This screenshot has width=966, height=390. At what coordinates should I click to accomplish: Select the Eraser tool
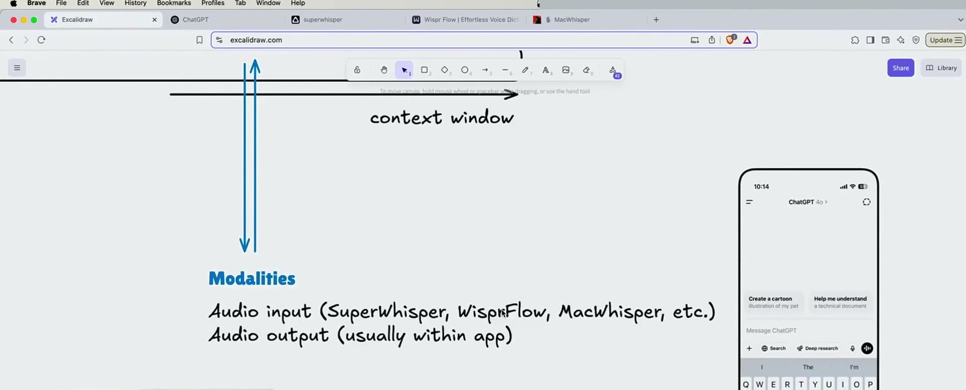pos(587,70)
